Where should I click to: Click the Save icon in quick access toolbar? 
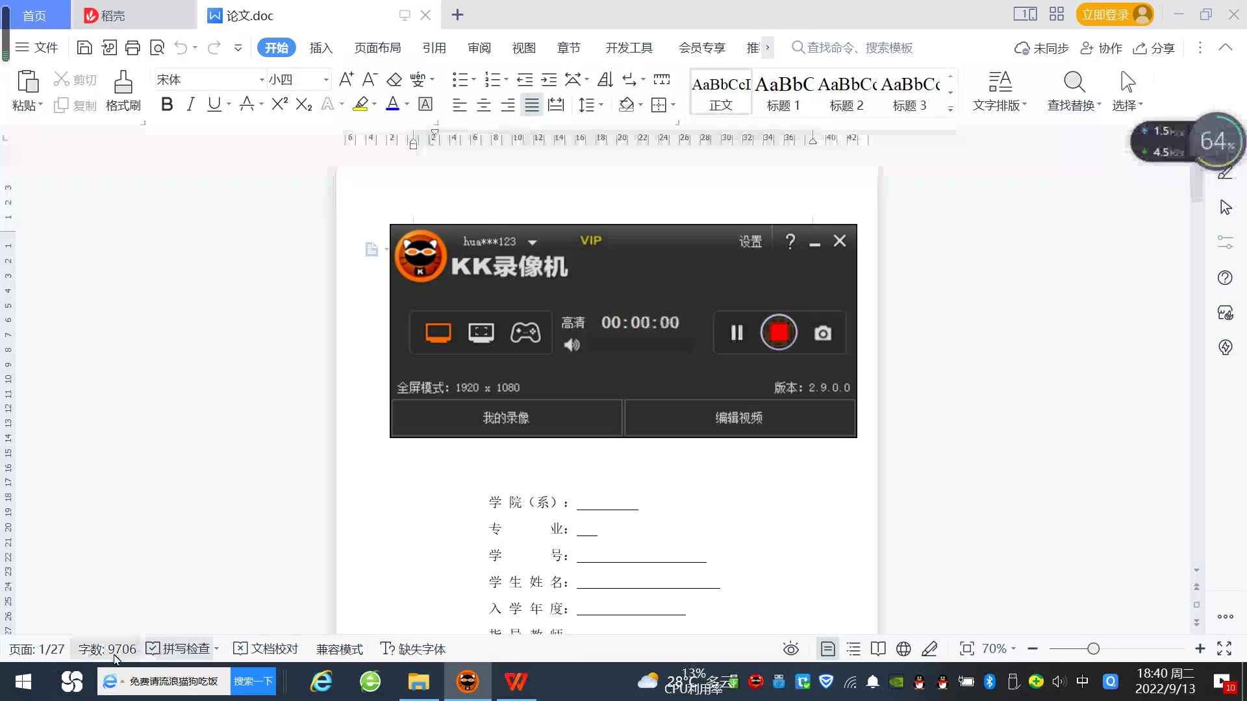(84, 47)
